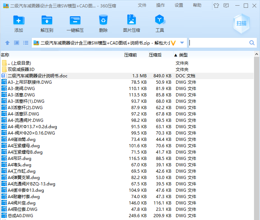
Task: Select A3-底阀.DWG file
Action: tap(127, 89)
